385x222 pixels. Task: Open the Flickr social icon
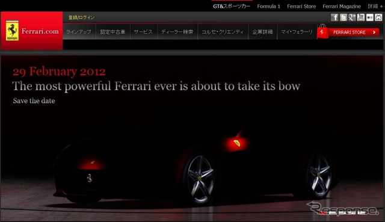pos(369,17)
